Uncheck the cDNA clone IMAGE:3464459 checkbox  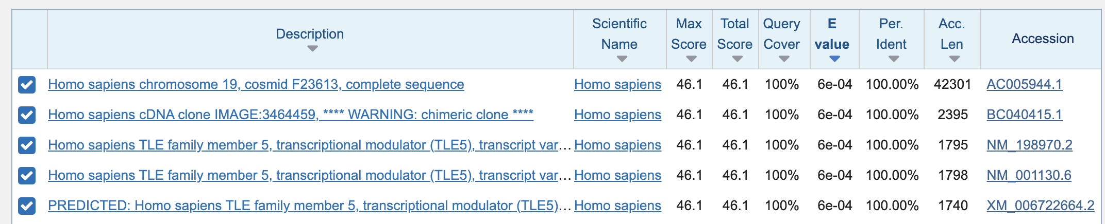coord(27,115)
